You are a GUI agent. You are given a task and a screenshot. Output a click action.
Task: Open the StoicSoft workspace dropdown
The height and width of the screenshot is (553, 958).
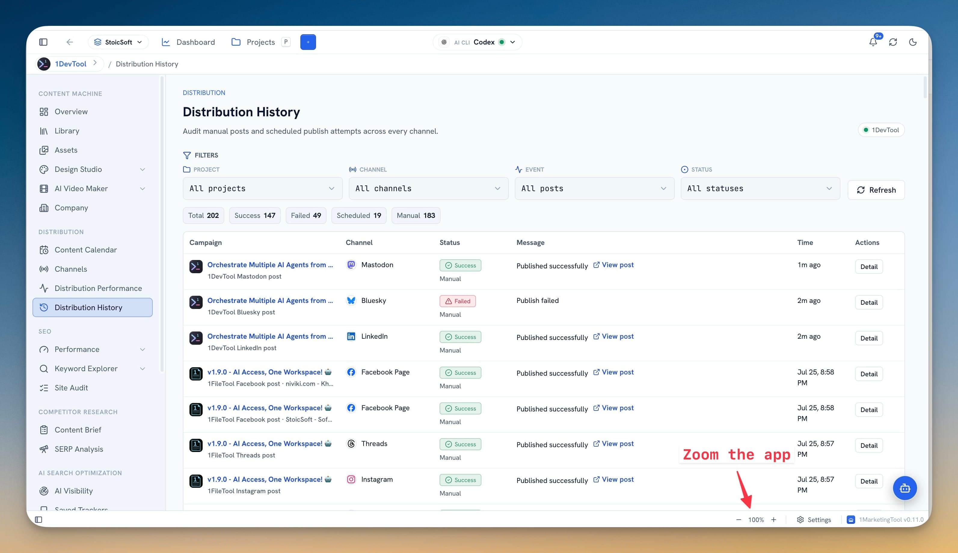click(x=118, y=42)
